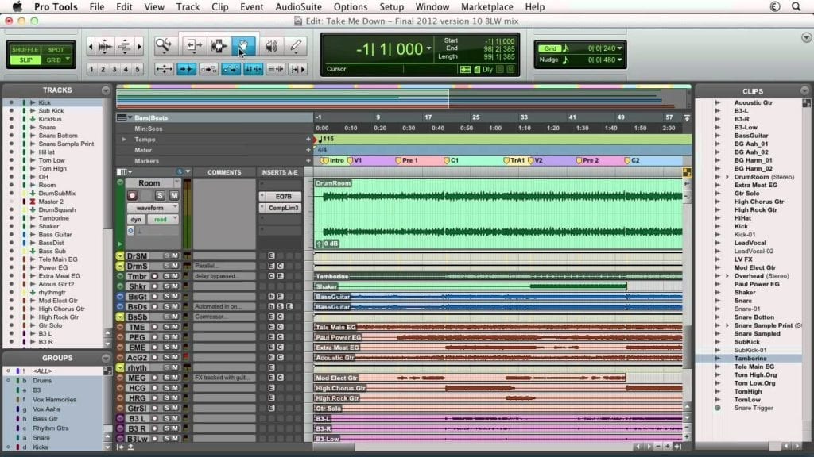This screenshot has height=457, width=814.
Task: Select Bass Guitar in tracks list
Action: pyautogui.click(x=55, y=235)
